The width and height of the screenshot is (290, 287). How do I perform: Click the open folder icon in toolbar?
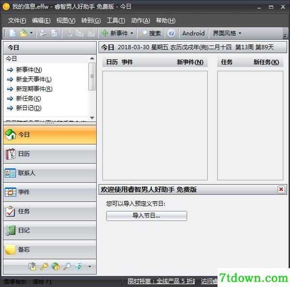(x=23, y=33)
